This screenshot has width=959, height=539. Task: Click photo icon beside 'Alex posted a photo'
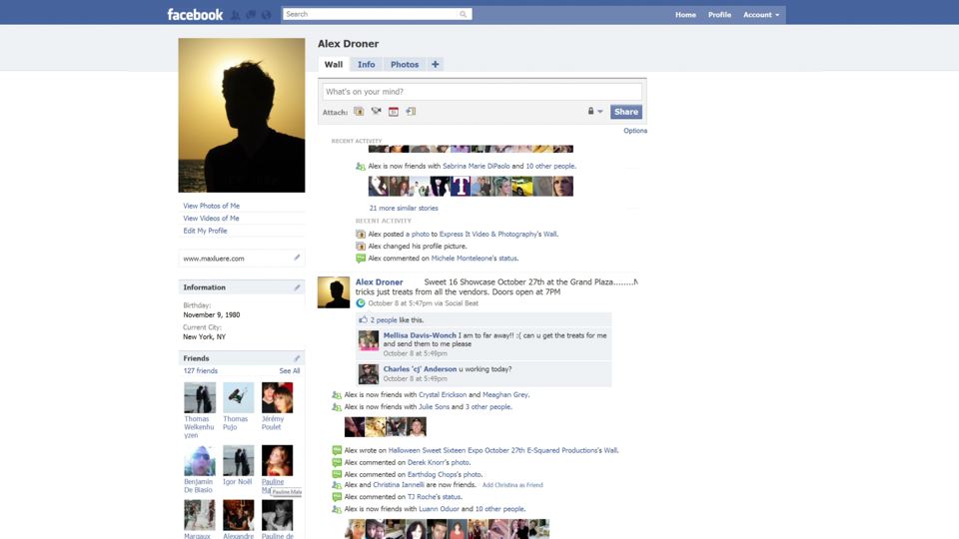click(x=361, y=234)
